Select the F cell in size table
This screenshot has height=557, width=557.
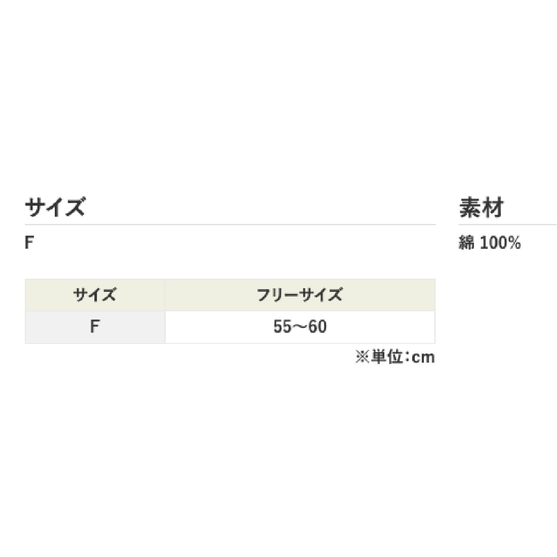pyautogui.click(x=95, y=327)
